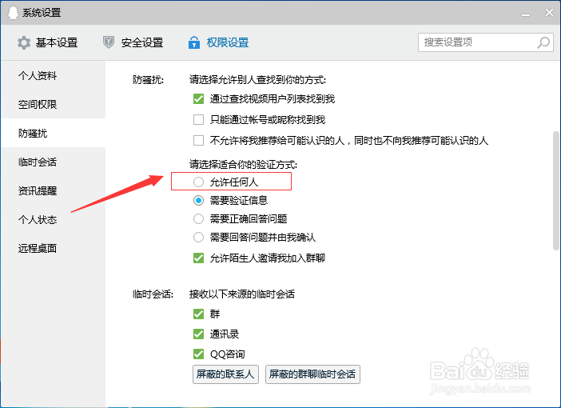Open 远程桌面 sidebar item

pos(54,248)
